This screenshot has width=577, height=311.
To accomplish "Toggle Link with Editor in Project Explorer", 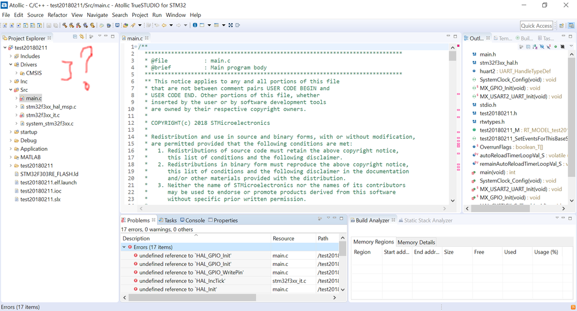I will (x=81, y=36).
